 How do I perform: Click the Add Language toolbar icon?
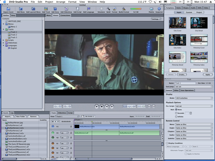89,9
